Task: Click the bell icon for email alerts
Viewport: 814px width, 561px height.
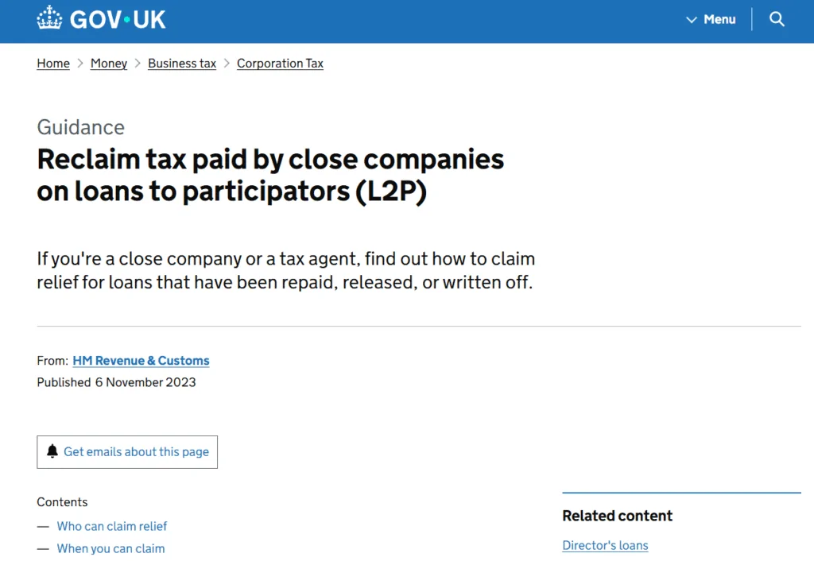Action: (52, 451)
